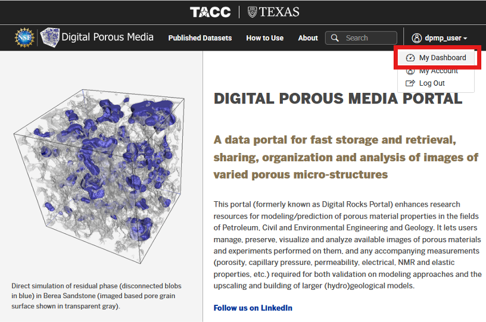Click into the Search input field
This screenshot has width=486, height=322.
pyautogui.click(x=361, y=37)
